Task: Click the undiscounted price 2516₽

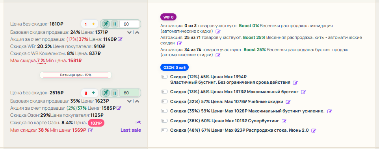Action: (57, 92)
